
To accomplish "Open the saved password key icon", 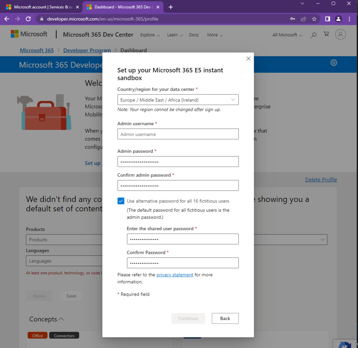I will (293, 19).
